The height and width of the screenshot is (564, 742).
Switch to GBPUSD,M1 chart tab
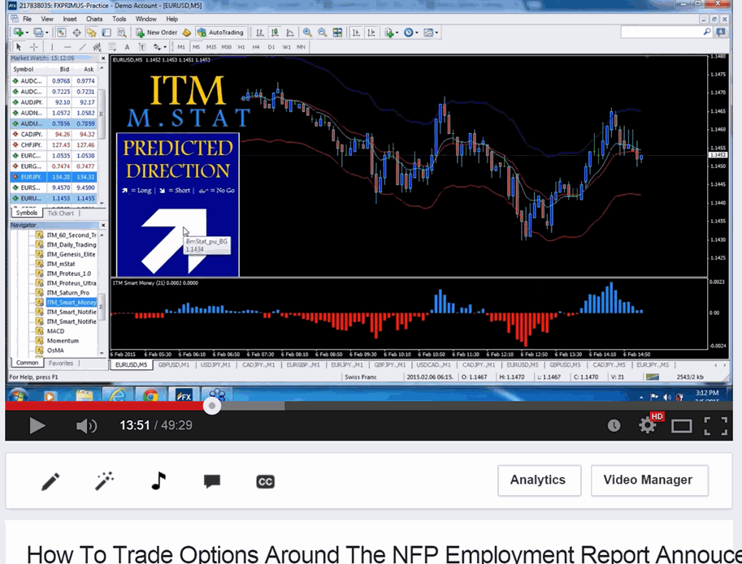(174, 364)
